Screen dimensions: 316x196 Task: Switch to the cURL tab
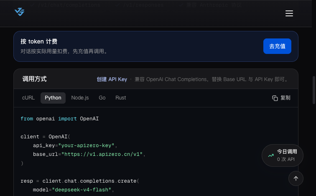[28, 98]
